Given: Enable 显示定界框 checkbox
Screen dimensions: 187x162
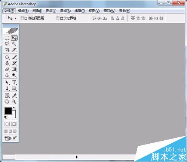Looking at the screenshot, I should tap(58, 18).
